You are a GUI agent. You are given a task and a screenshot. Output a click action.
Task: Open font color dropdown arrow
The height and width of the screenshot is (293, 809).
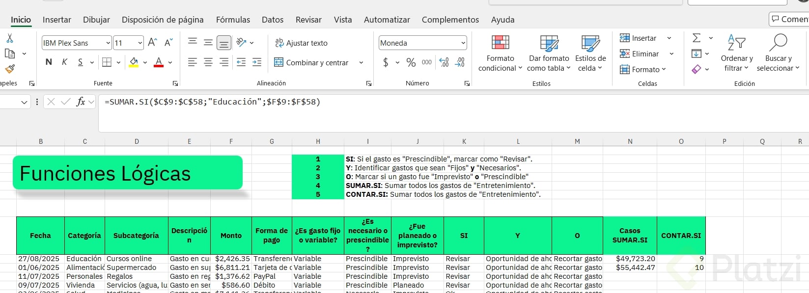(x=170, y=63)
